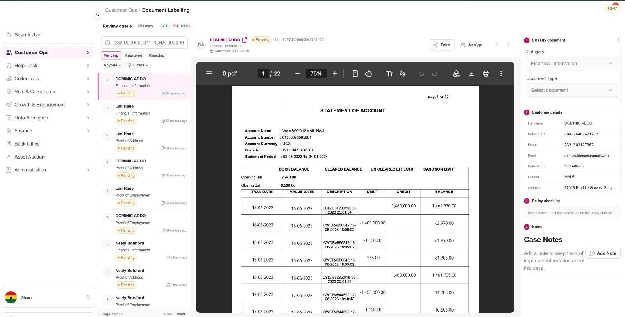The width and height of the screenshot is (625, 317).
Task: Click the DOMINIC ADDO name link in header
Action: 225,40
